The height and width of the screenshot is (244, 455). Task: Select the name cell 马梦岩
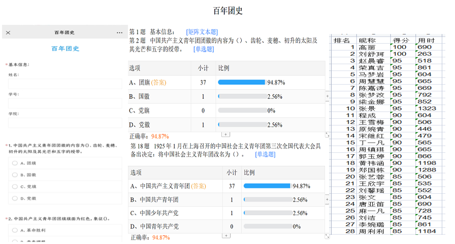coord(373,75)
